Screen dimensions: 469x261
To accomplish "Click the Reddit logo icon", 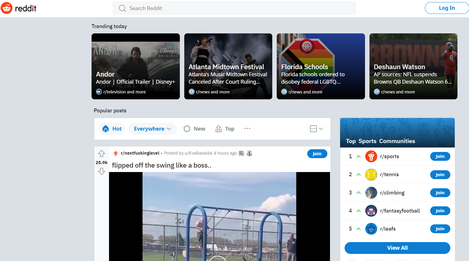I will 7,8.
